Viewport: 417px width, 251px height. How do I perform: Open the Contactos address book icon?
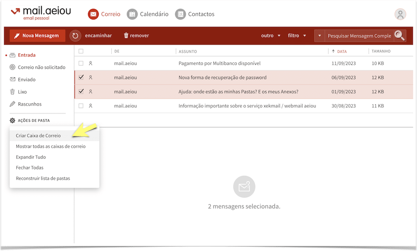180,14
